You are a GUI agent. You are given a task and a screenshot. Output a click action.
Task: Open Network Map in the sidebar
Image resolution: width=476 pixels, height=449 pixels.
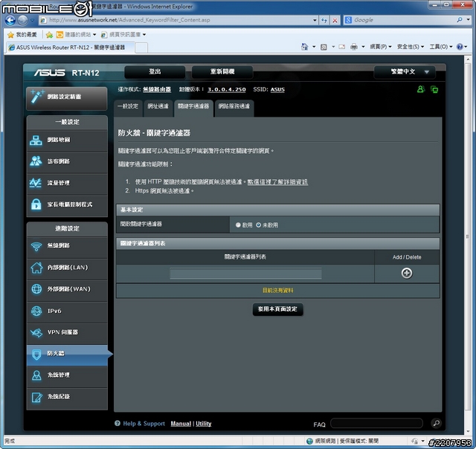(x=67, y=140)
